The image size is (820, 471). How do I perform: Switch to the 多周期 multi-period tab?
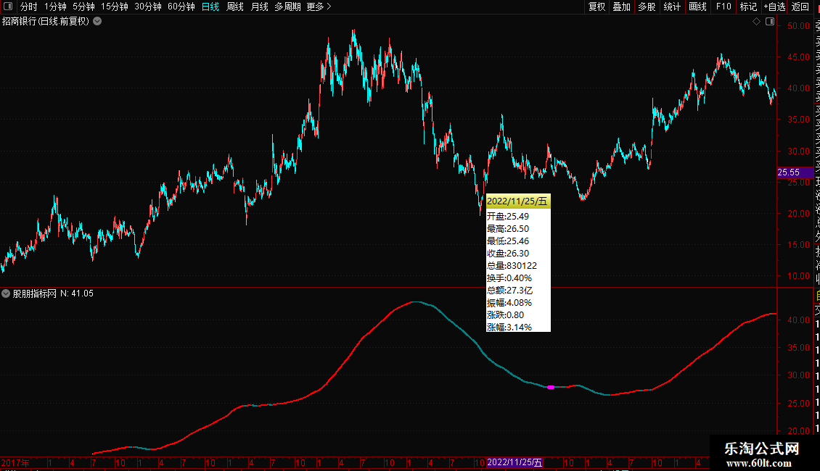pos(287,7)
